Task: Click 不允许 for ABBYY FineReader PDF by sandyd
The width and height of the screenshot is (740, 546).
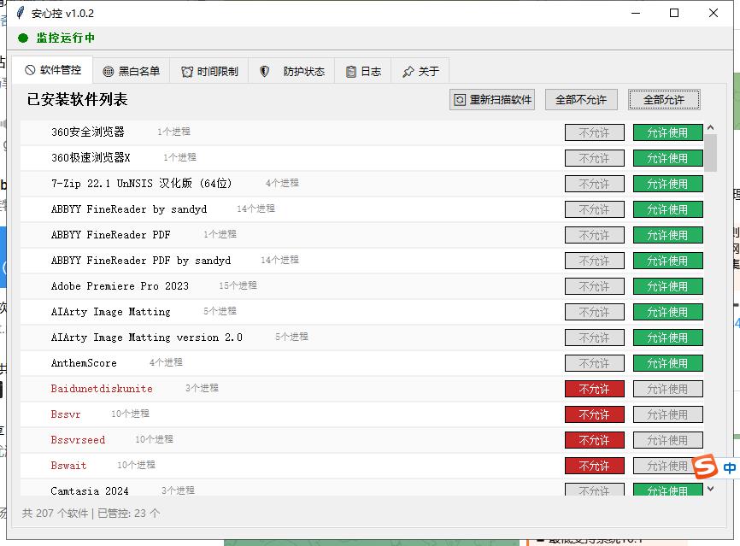Action: tap(595, 261)
